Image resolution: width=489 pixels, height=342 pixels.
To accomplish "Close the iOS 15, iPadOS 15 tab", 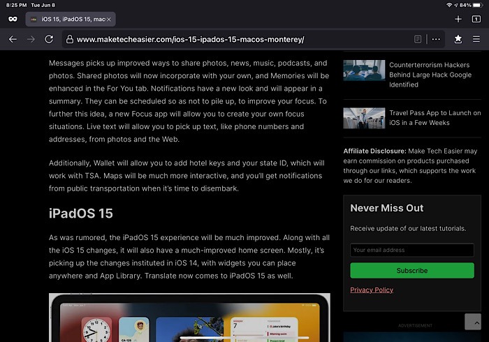I will pos(108,20).
